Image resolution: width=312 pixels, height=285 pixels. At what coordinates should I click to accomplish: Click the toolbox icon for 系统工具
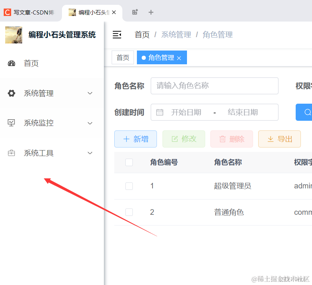click(x=12, y=153)
